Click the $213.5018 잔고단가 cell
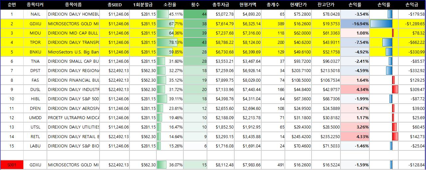This screenshot has width=426, height=170. point(326,71)
